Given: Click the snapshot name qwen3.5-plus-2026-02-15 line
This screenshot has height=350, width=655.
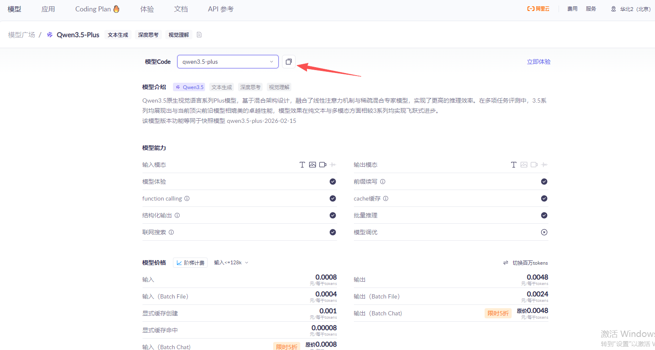Looking at the screenshot, I should (x=261, y=121).
